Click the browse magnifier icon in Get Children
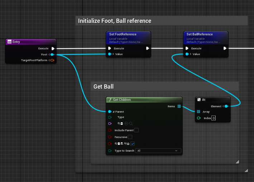 coord(131,123)
